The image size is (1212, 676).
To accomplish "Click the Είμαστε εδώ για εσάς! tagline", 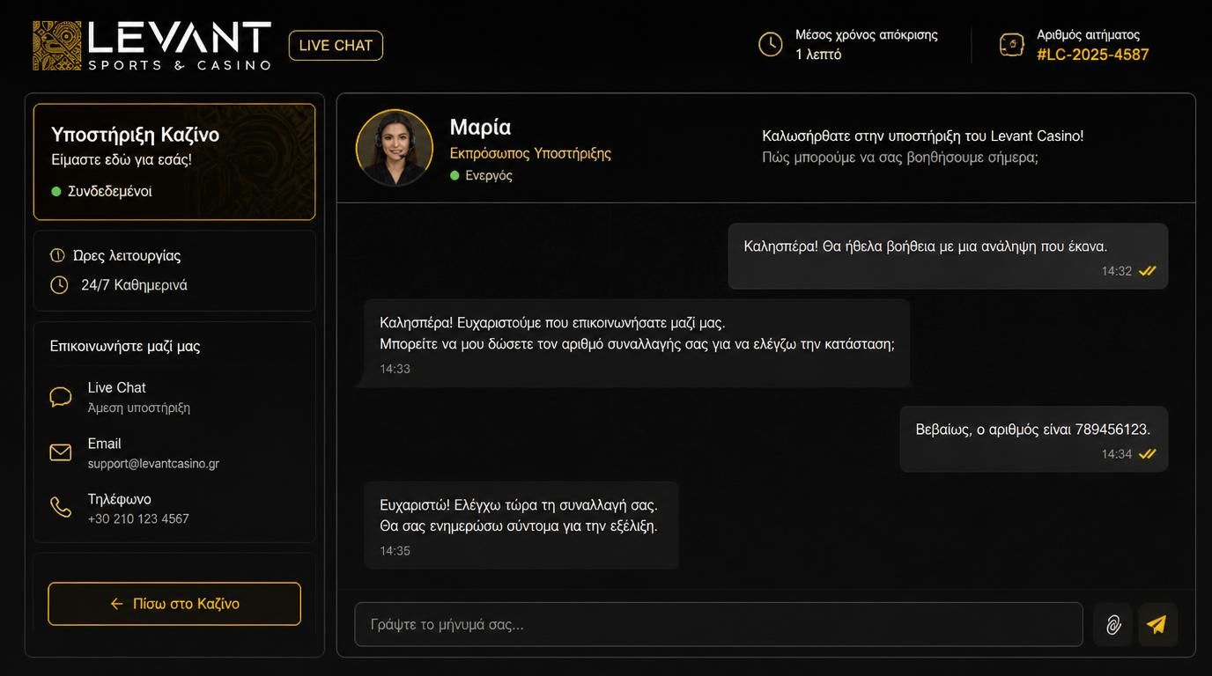I will point(122,159).
